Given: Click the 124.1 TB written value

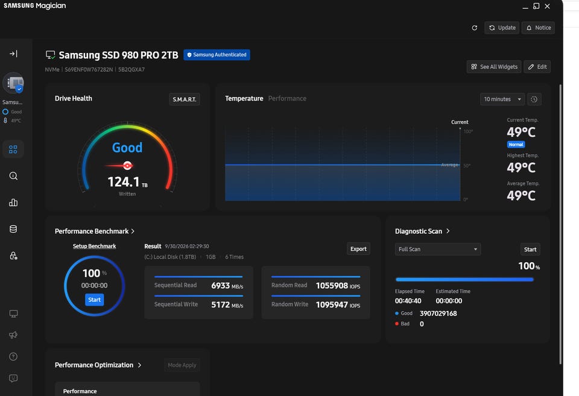Looking at the screenshot, I should 127,182.
